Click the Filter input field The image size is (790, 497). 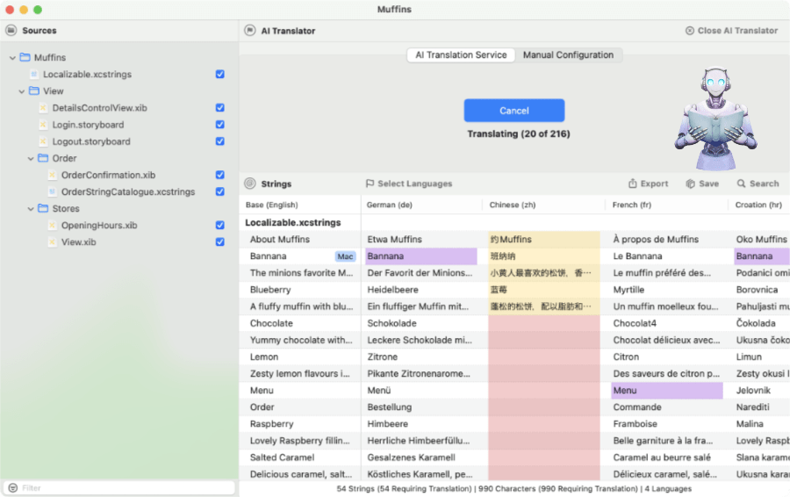(123, 488)
